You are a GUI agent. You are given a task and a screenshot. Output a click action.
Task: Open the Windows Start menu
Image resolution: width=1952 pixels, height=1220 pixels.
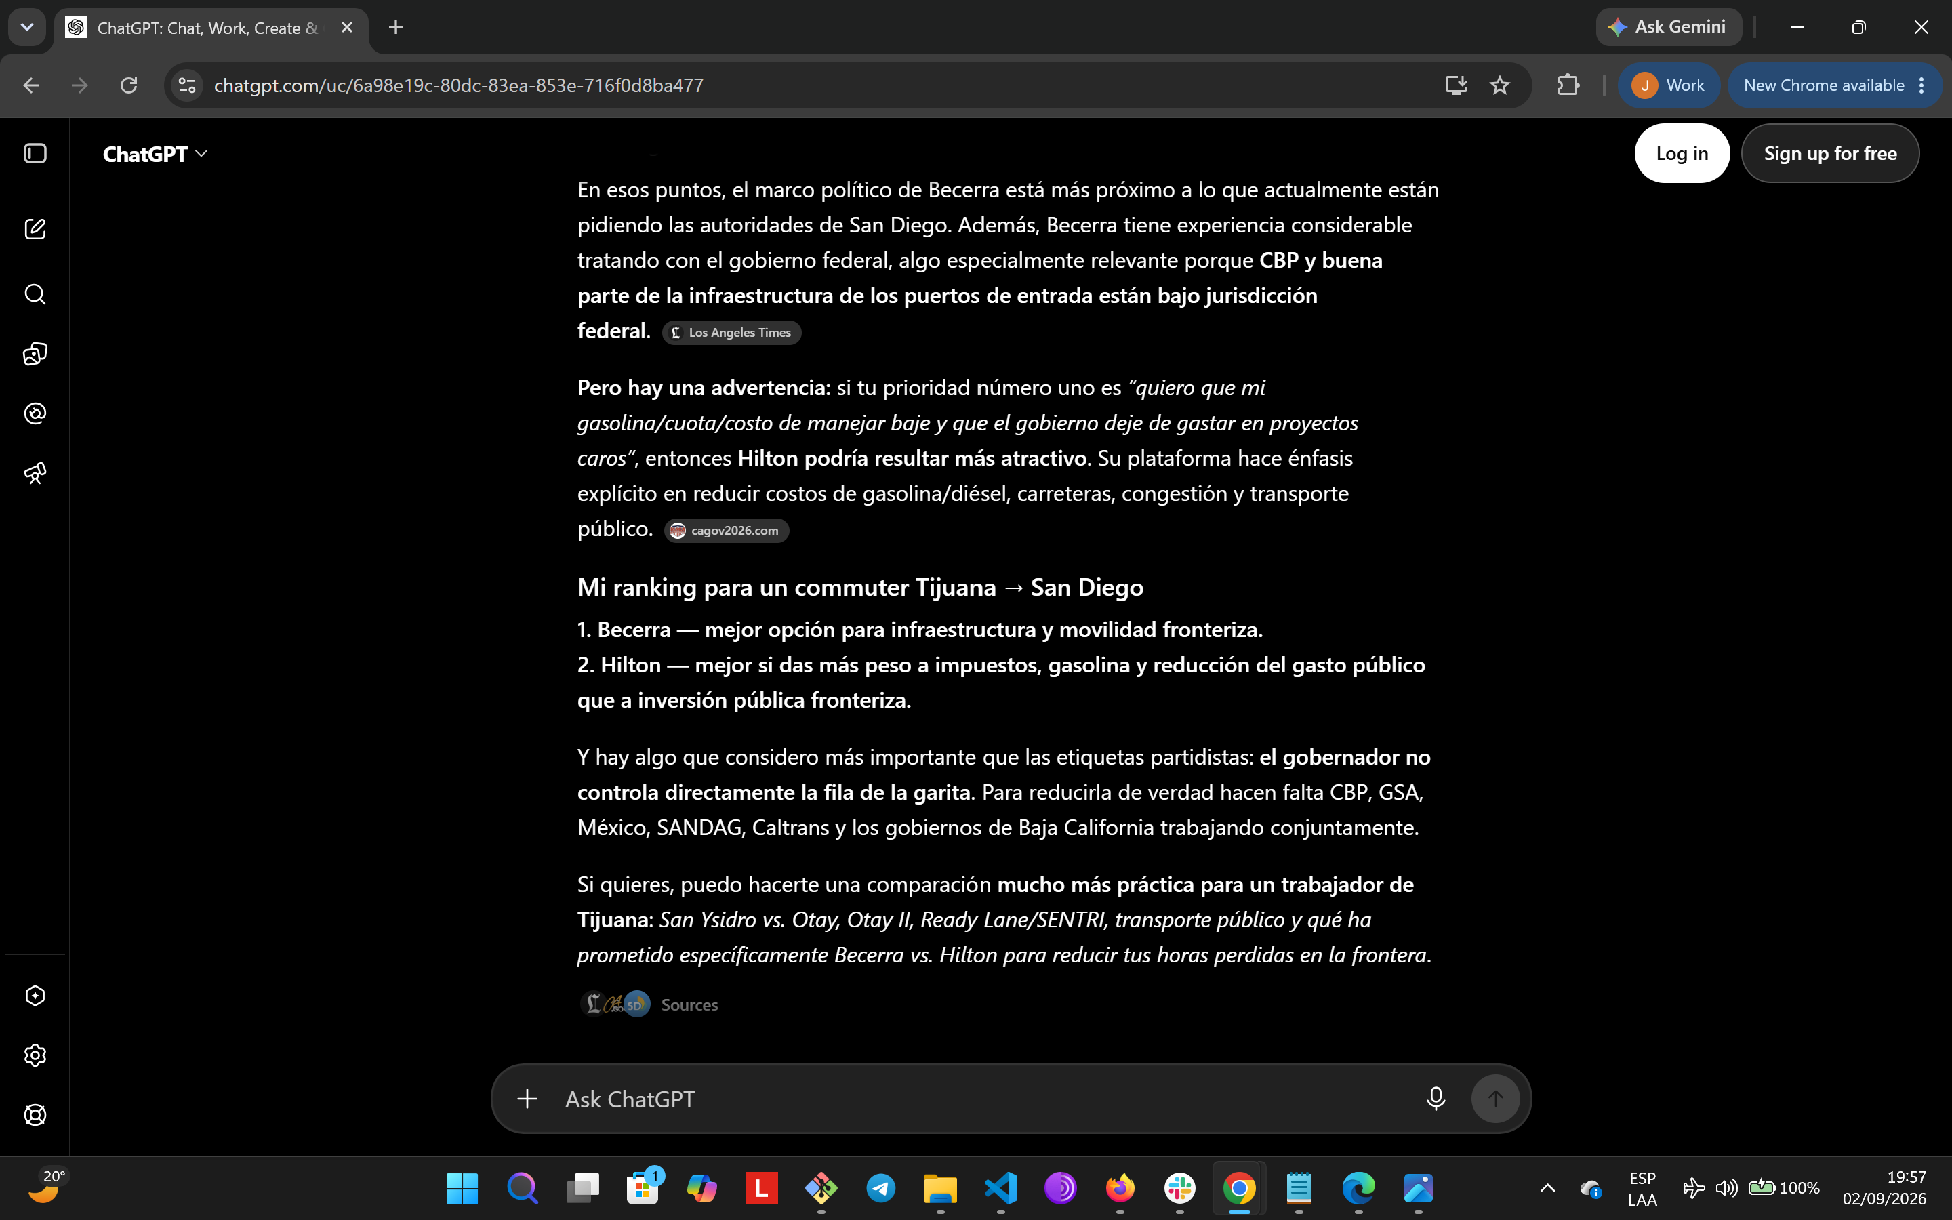click(x=462, y=1189)
